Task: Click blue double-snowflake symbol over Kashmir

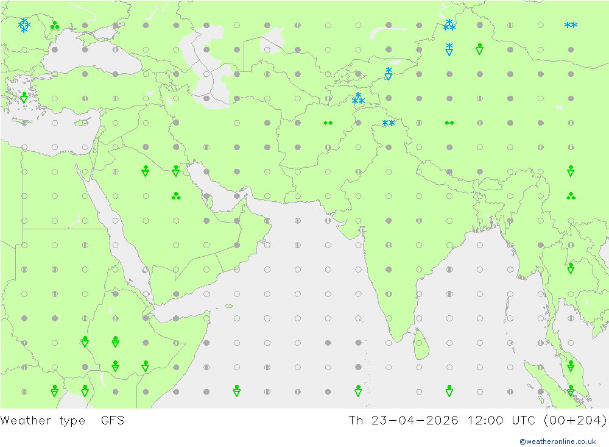Action: tap(389, 123)
